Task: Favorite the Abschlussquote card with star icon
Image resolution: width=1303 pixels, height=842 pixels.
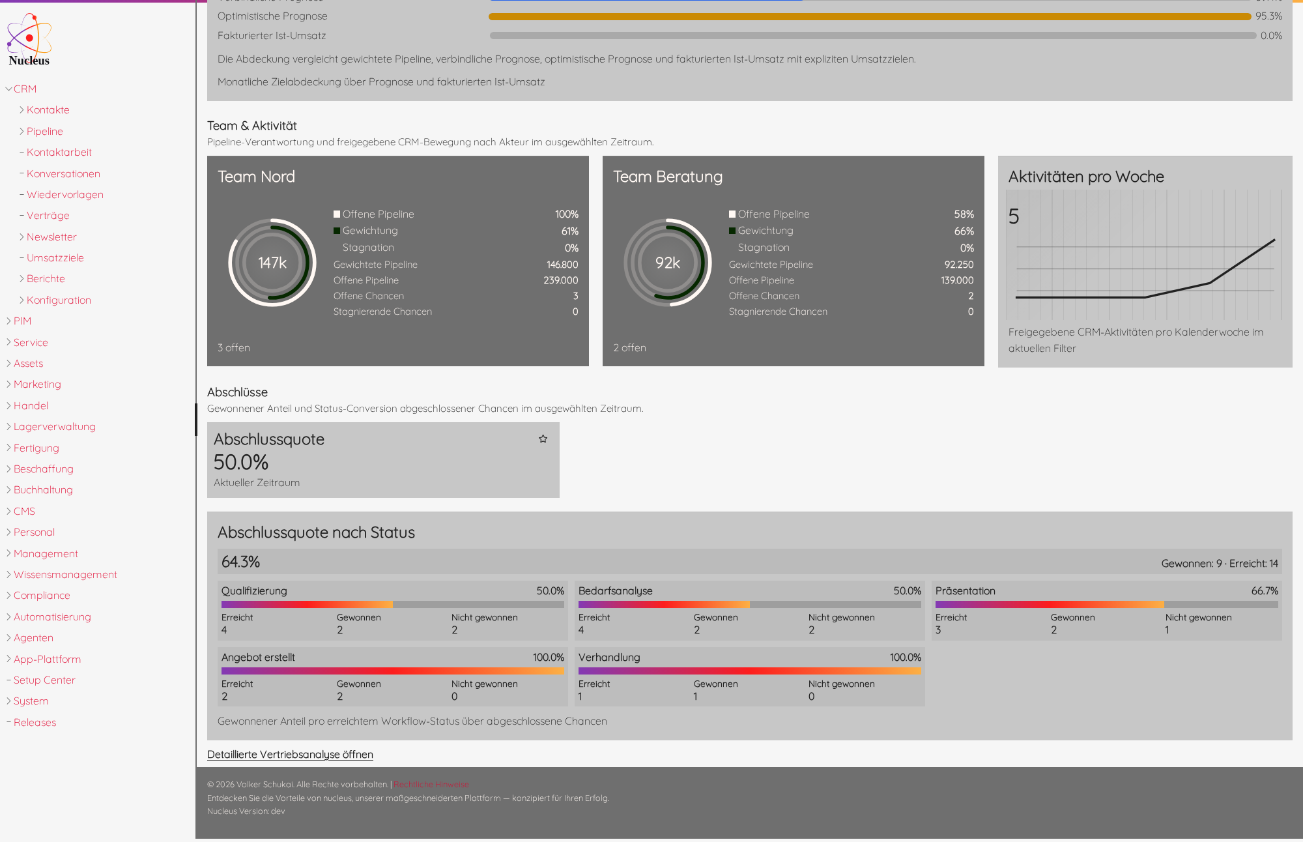Action: click(x=543, y=439)
